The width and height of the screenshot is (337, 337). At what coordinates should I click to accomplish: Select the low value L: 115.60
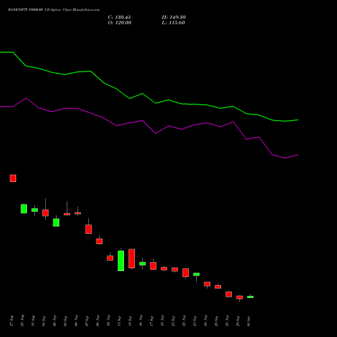[x=173, y=23]
